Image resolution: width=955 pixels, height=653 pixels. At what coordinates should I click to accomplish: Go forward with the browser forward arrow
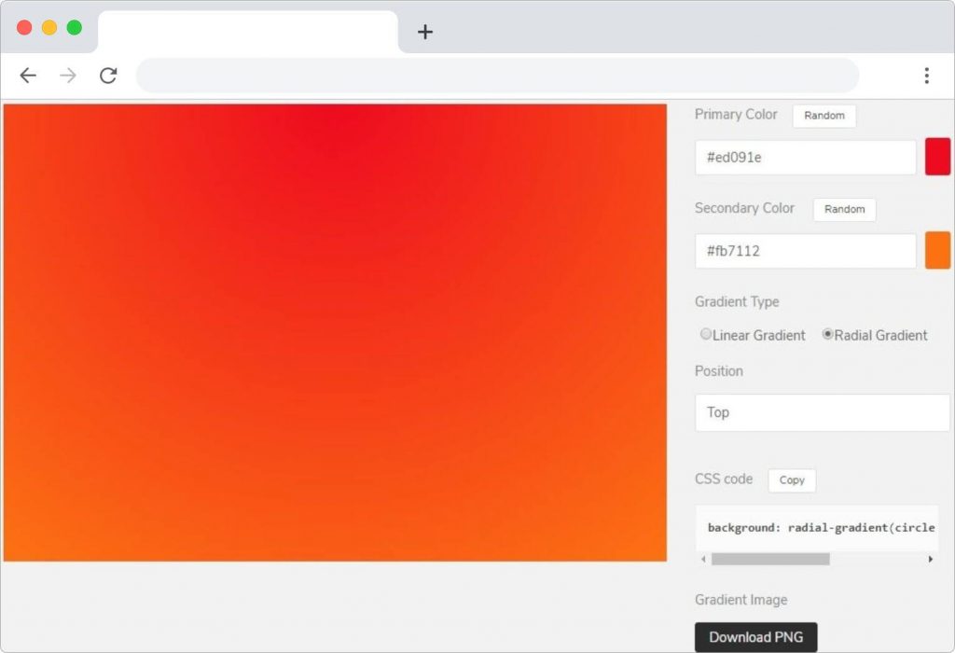point(68,76)
